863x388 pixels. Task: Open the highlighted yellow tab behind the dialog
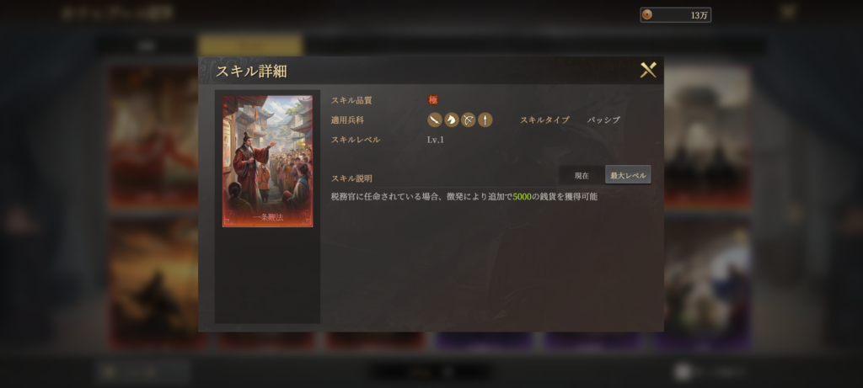250,45
